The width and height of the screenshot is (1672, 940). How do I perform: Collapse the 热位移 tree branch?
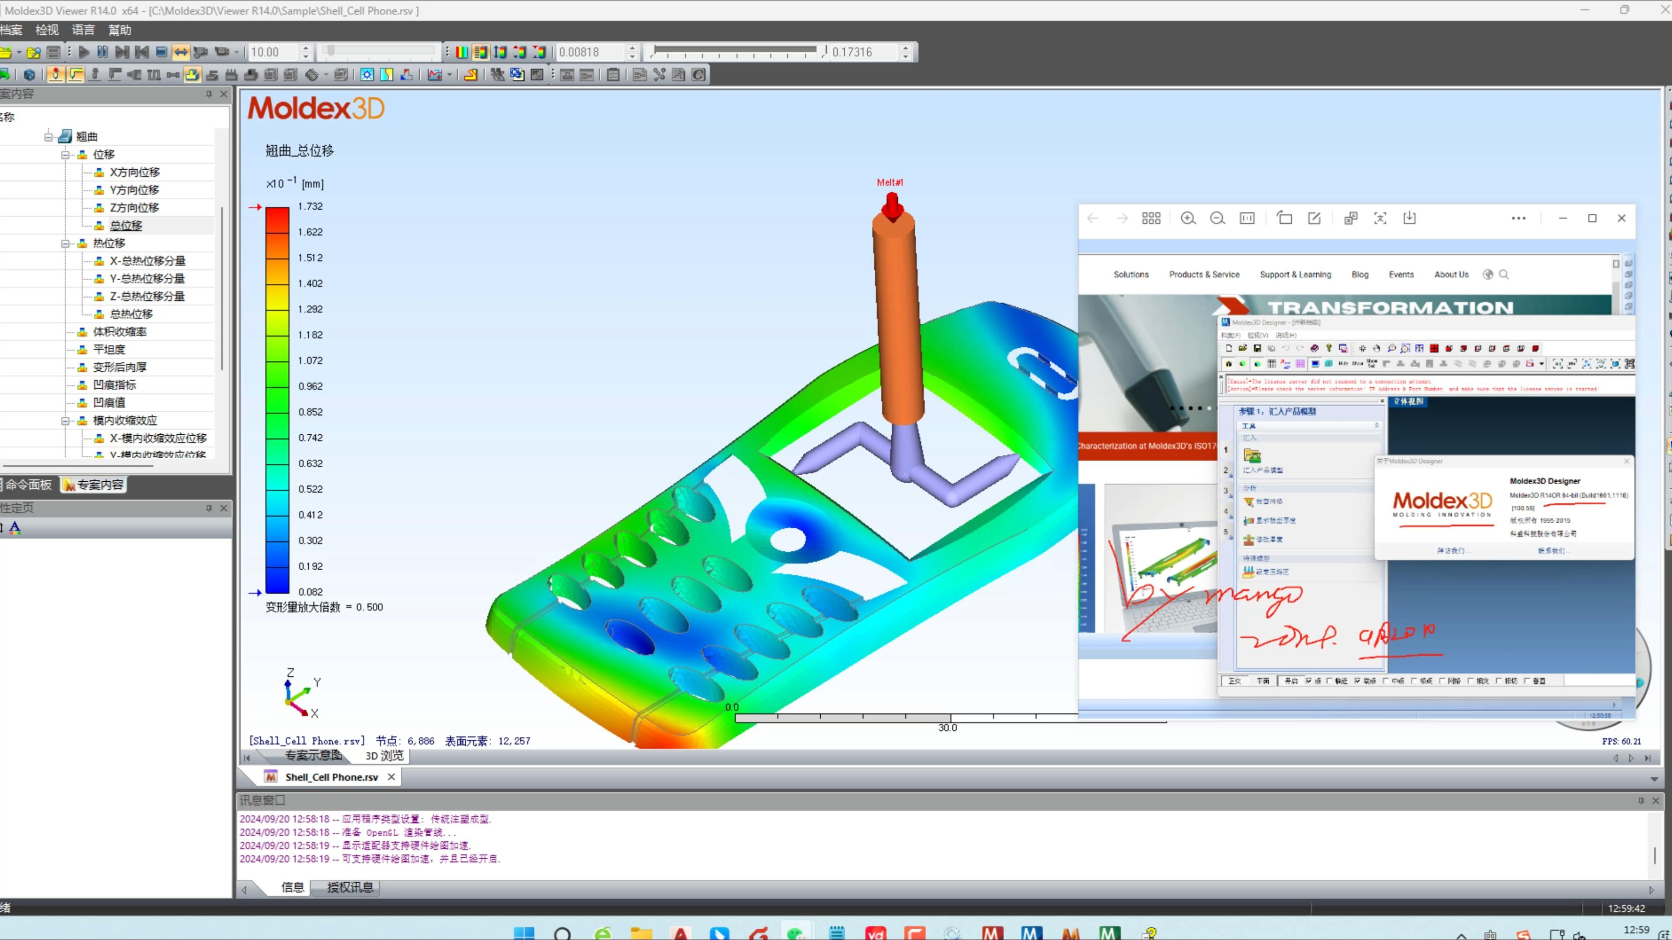66,243
